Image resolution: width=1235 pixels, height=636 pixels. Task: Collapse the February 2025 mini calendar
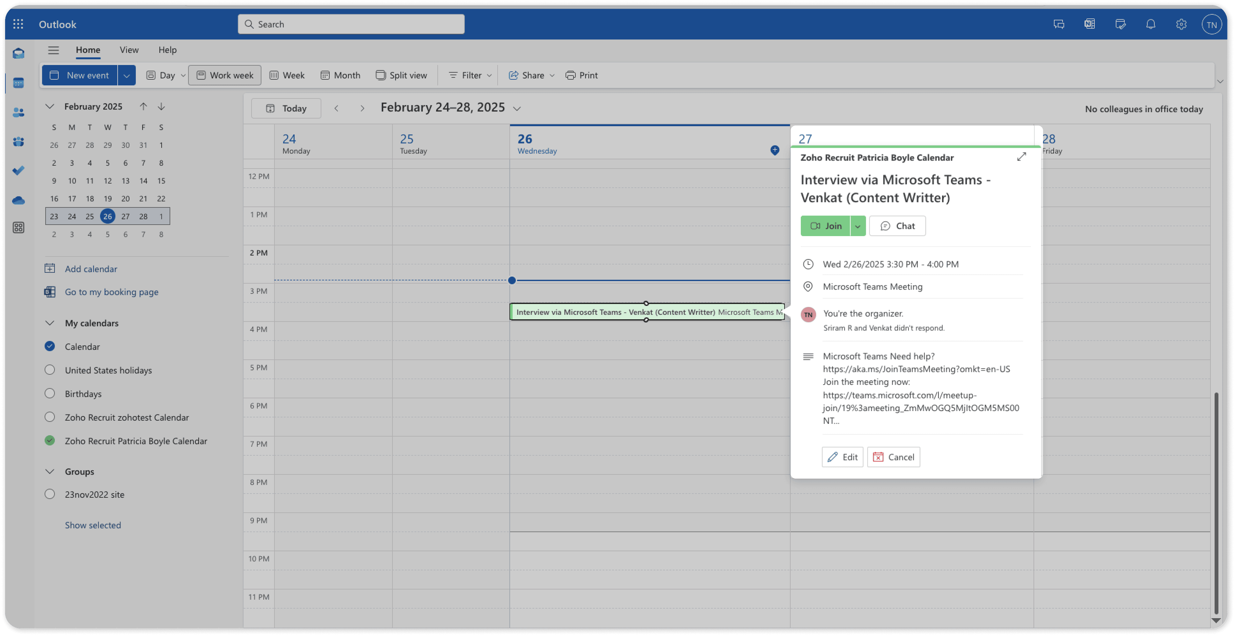[50, 106]
